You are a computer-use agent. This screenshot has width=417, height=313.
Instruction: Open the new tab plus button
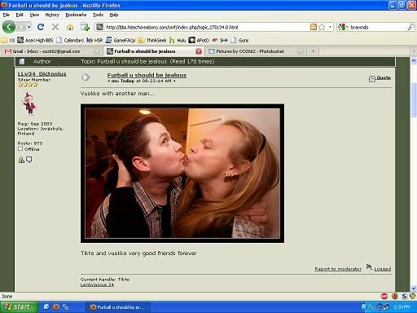click(x=314, y=51)
